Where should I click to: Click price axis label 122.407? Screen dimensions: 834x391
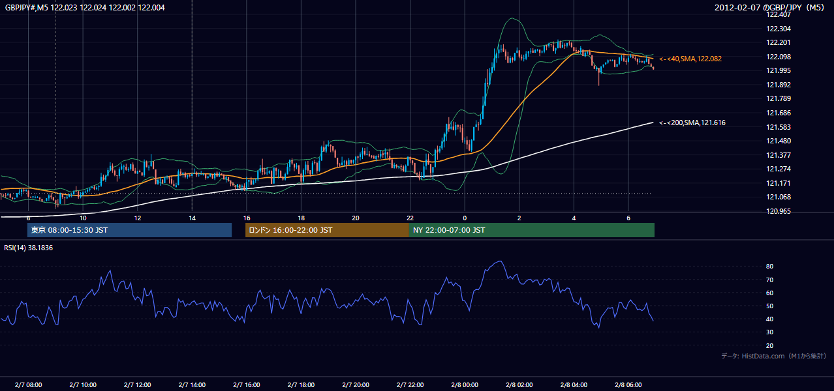point(779,15)
